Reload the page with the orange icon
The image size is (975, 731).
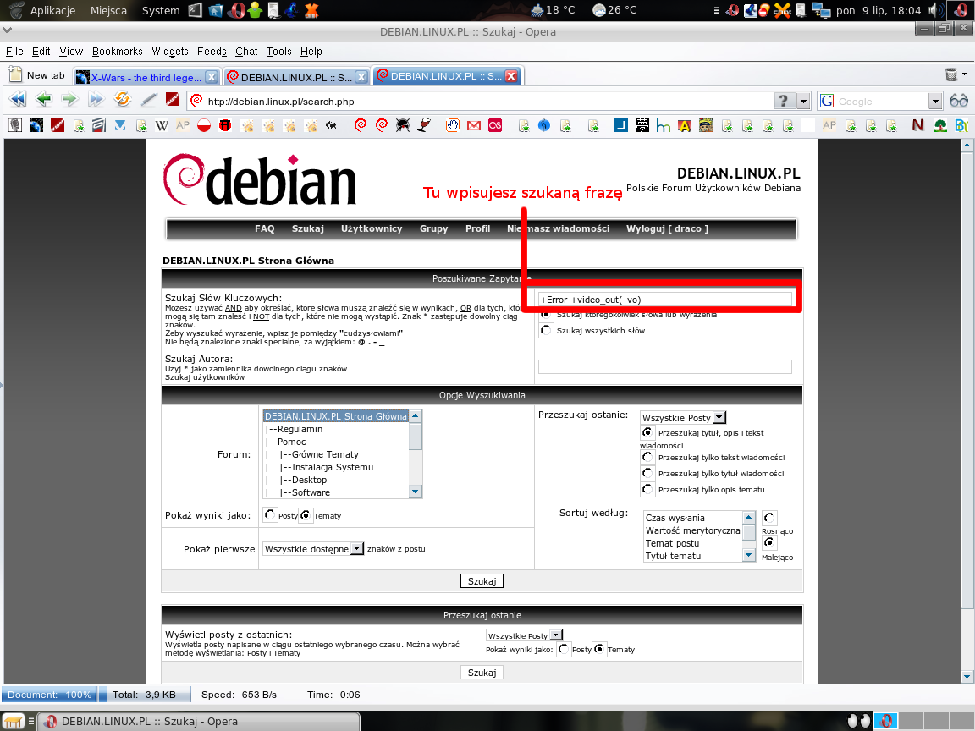[123, 99]
